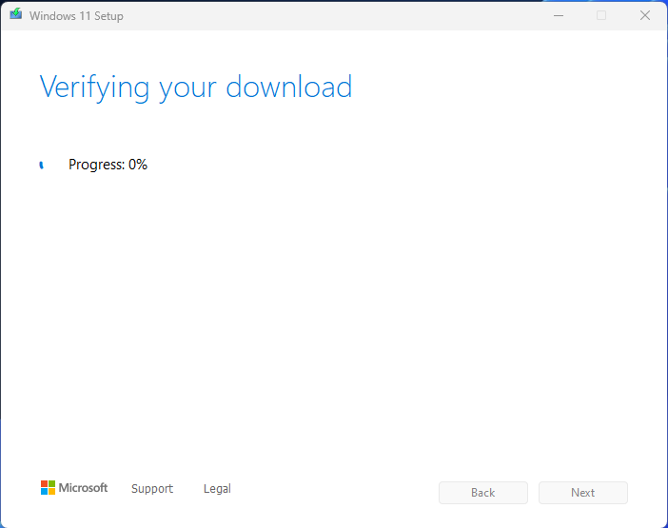This screenshot has width=668, height=528.
Task: Click the Windows 11 Setup title bar icon
Action: [16, 14]
